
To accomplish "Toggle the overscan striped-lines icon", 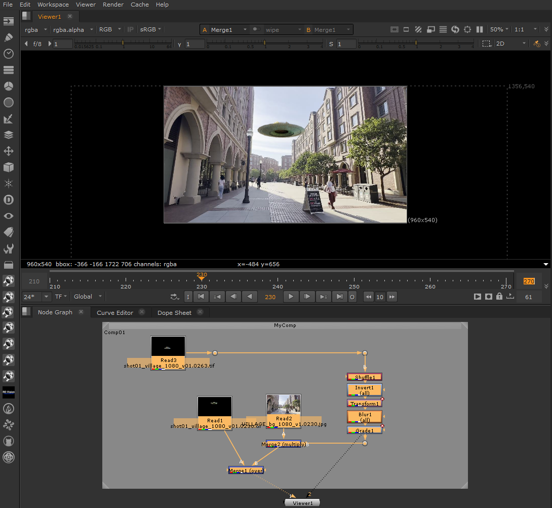I will (418, 29).
